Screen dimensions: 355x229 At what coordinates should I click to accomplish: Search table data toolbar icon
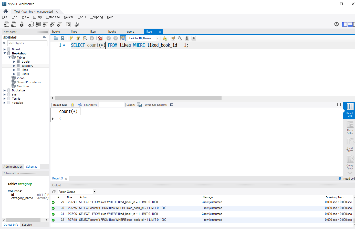[x=68, y=24]
